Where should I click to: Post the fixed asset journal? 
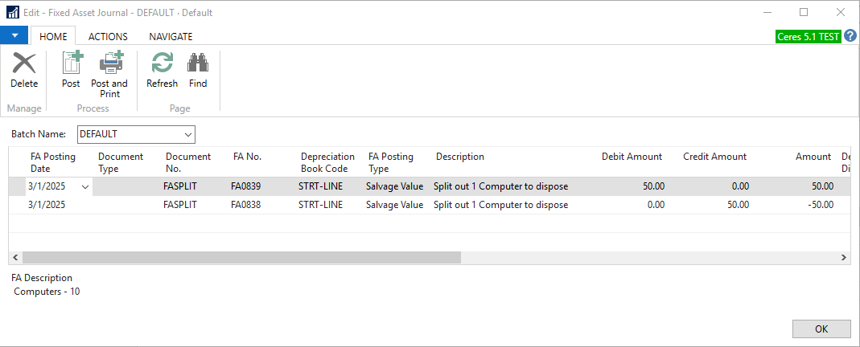[72, 64]
